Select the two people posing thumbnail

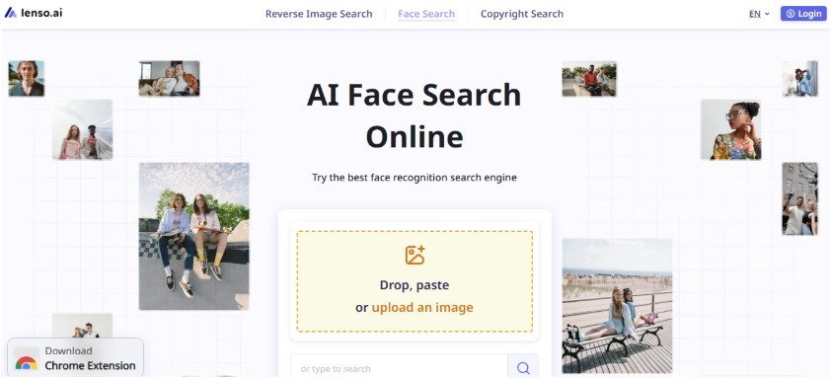[x=82, y=129]
